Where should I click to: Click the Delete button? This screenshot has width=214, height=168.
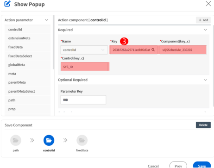coord(203,125)
